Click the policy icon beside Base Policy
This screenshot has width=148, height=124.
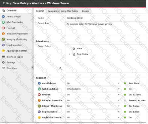(74, 54)
